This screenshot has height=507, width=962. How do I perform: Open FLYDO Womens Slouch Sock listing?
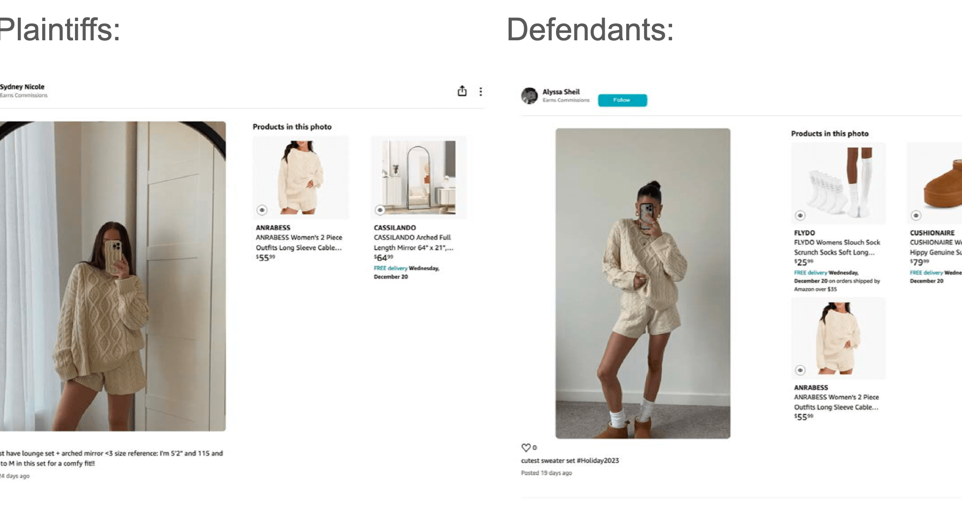click(x=837, y=247)
